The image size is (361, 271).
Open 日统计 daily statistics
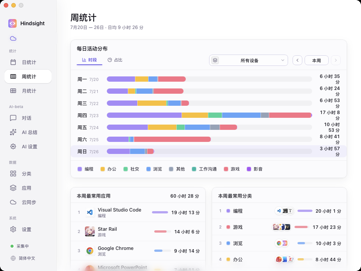[28, 62]
